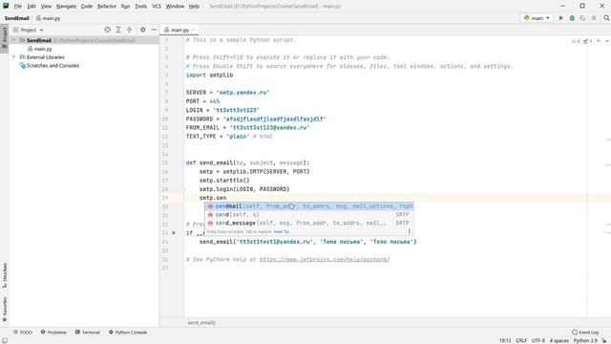Open the Help menu
The height and width of the screenshot is (344, 611).
(194, 7)
